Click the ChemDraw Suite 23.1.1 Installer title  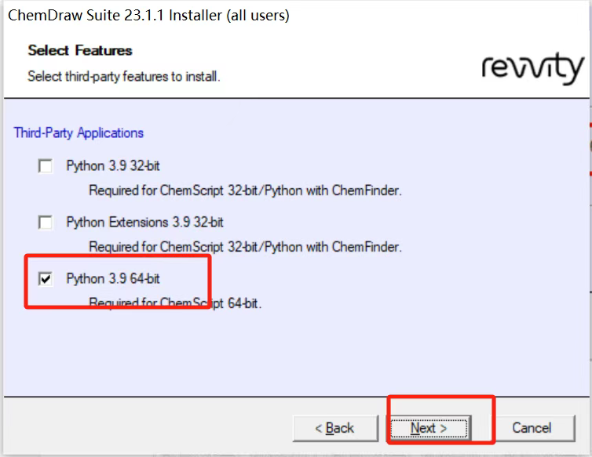149,15
